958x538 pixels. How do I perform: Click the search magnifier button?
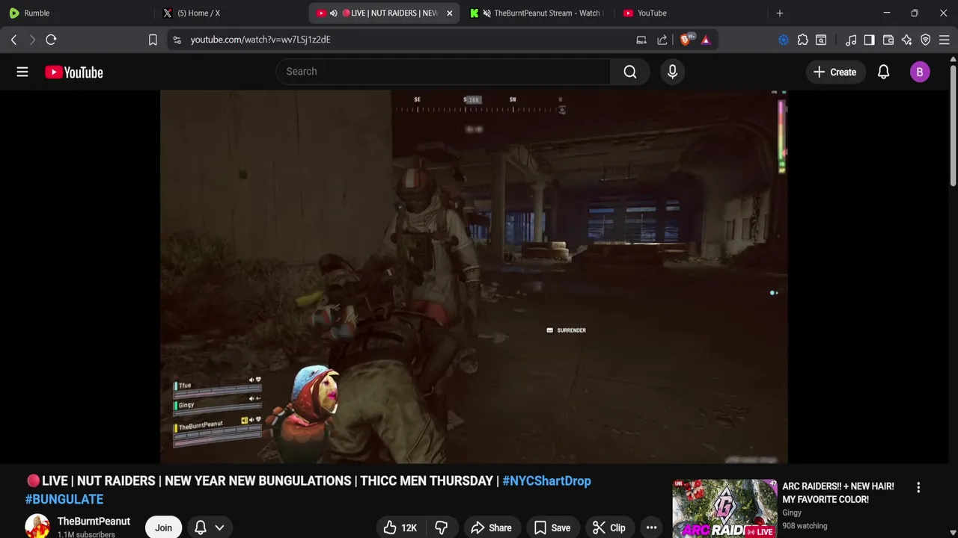coord(630,72)
